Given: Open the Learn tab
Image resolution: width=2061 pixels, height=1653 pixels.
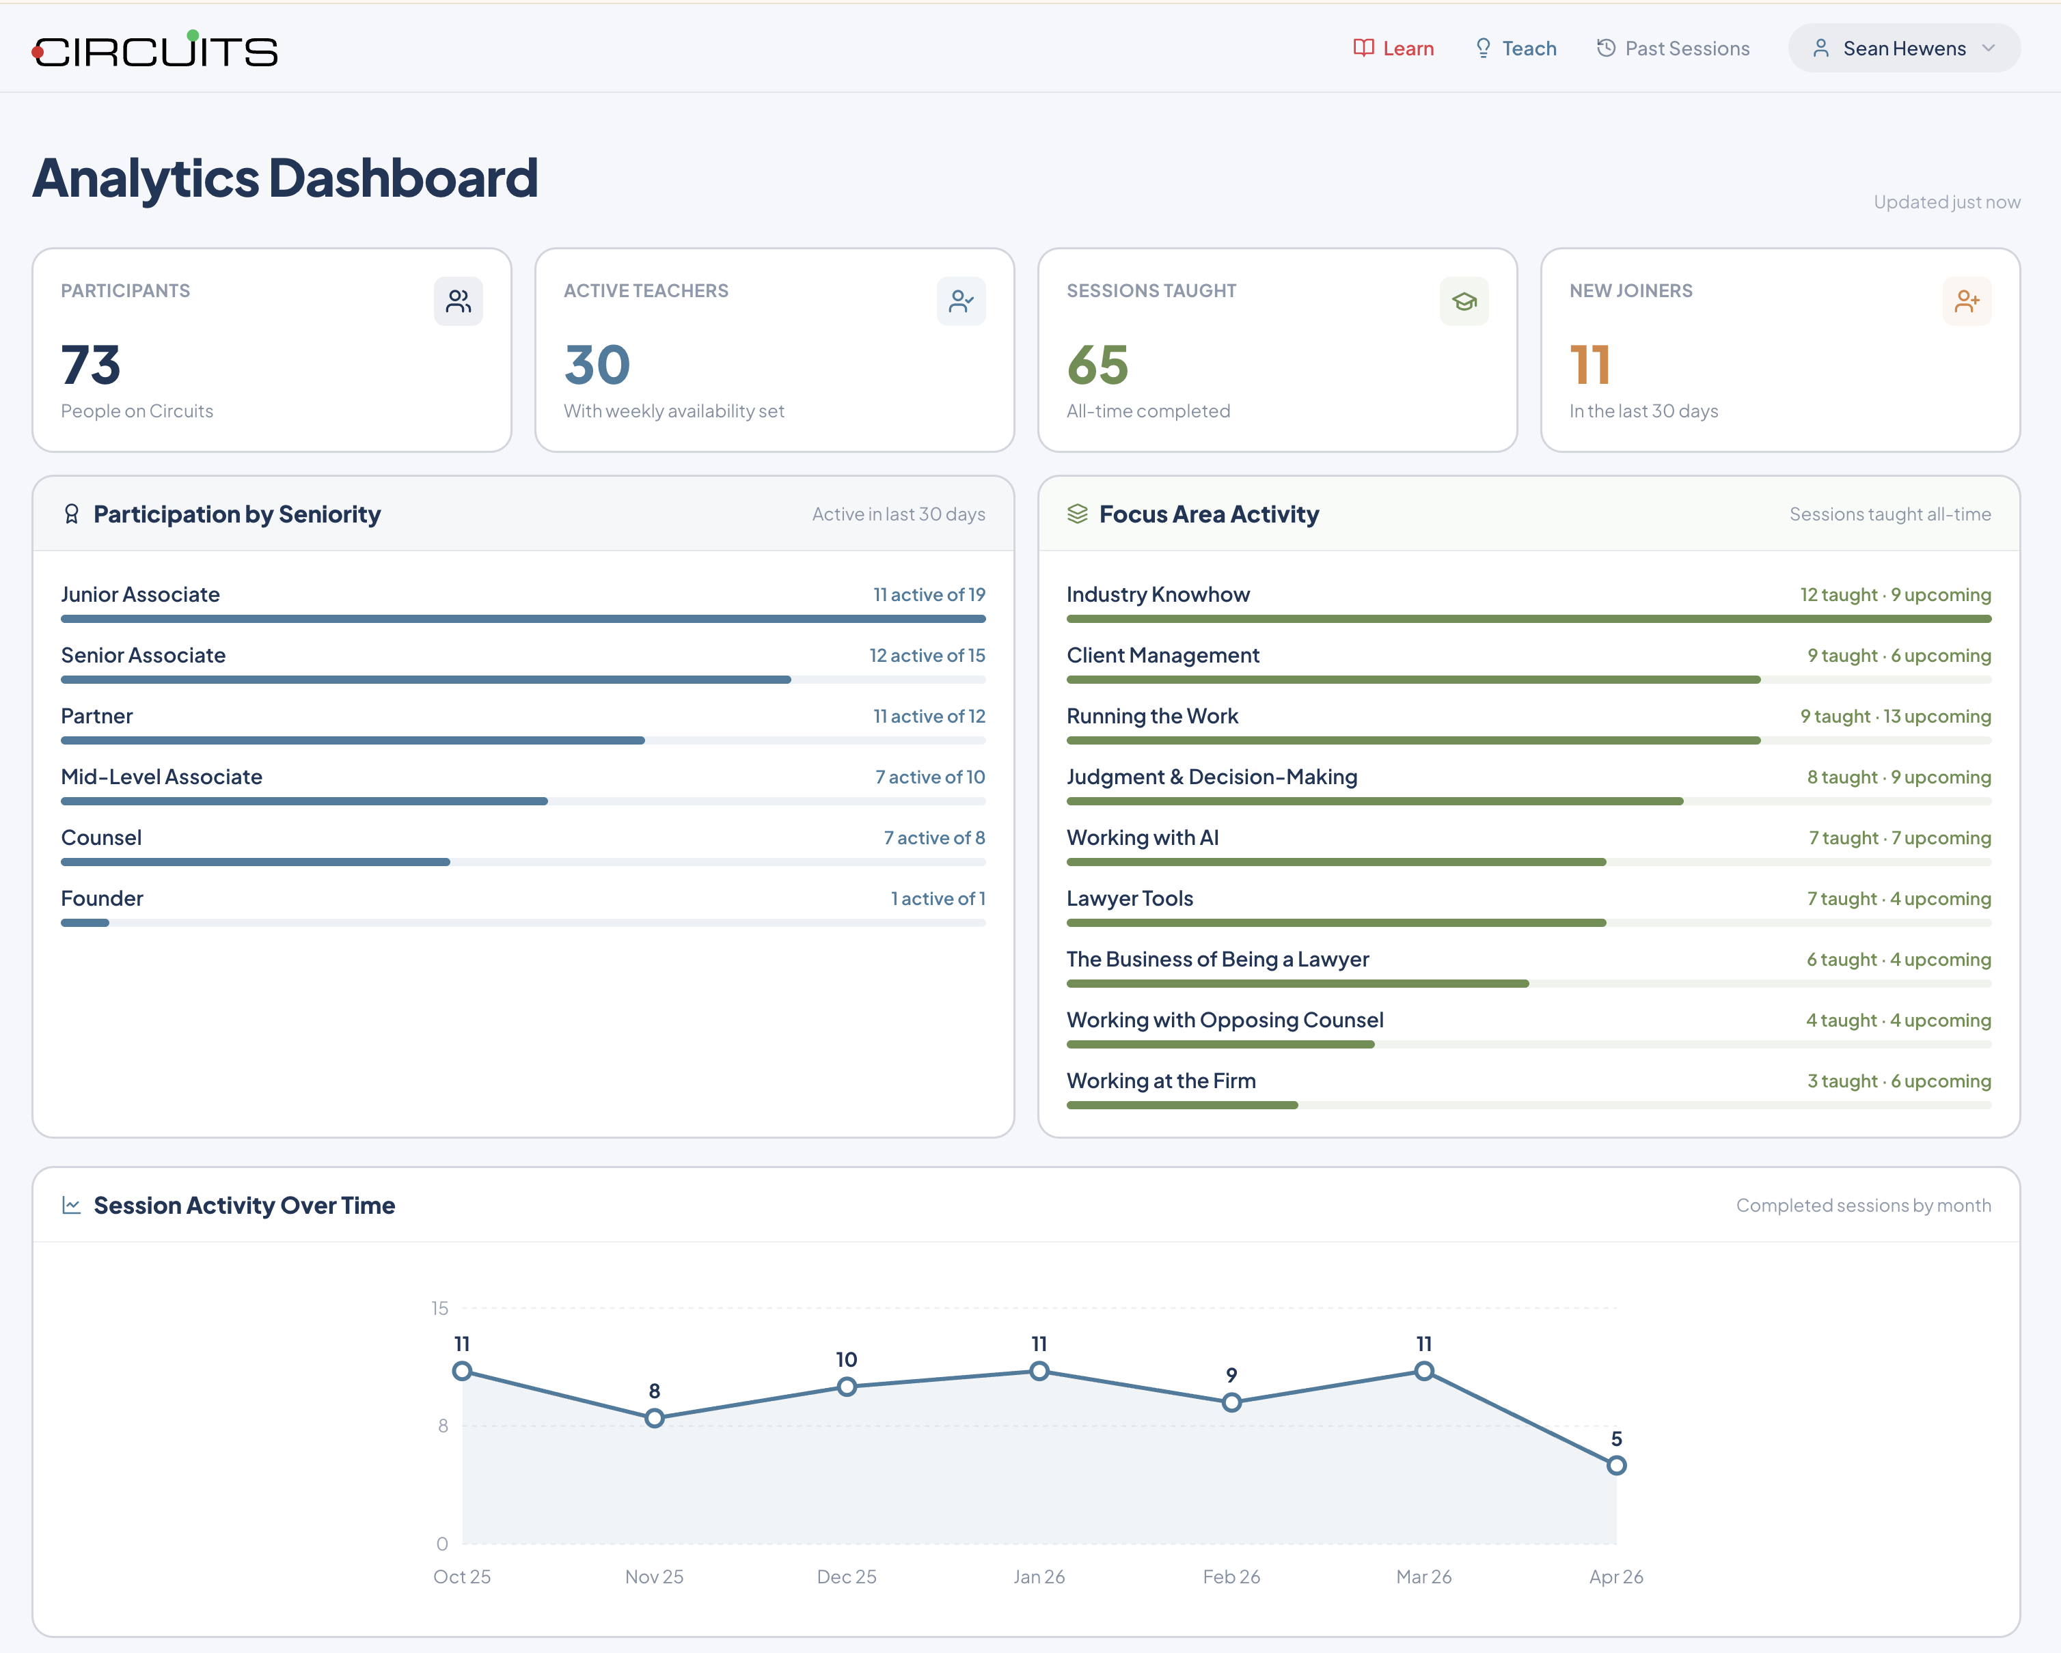Looking at the screenshot, I should coord(1394,48).
